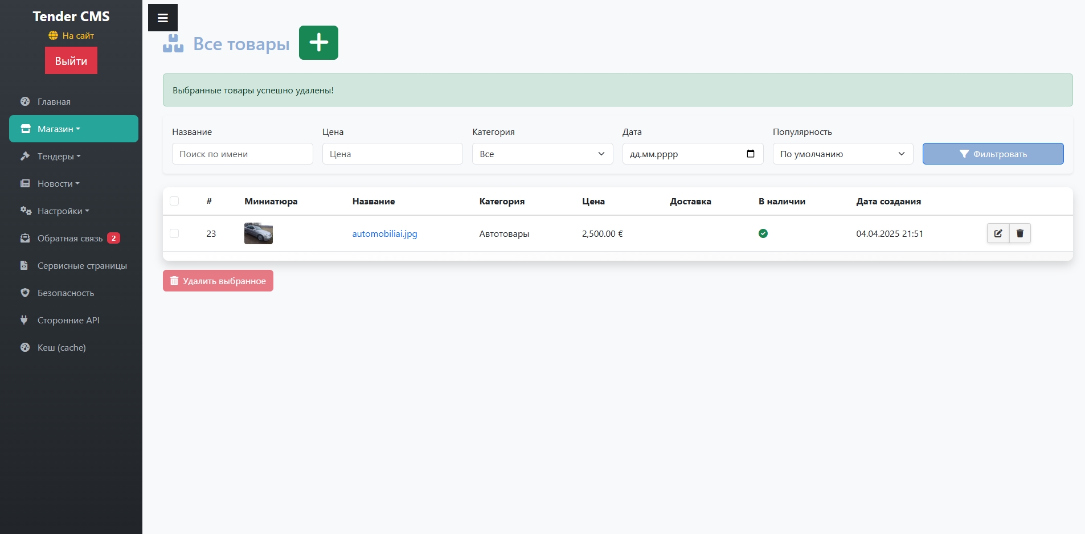Click the trash icon in product row 23
The image size is (1085, 534).
coord(1020,233)
